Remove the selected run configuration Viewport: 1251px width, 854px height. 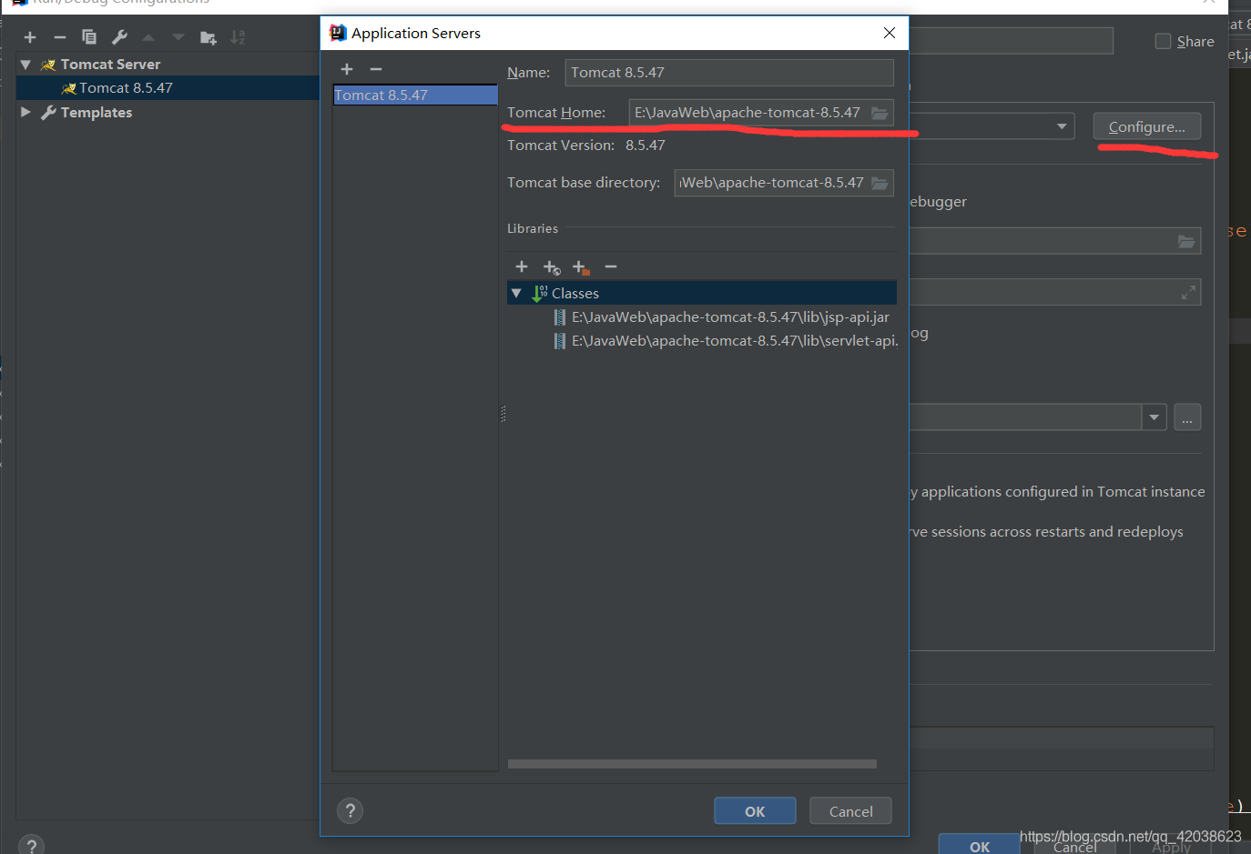click(x=60, y=37)
